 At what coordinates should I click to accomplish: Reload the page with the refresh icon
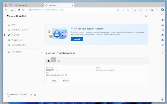(x=12, y=10)
